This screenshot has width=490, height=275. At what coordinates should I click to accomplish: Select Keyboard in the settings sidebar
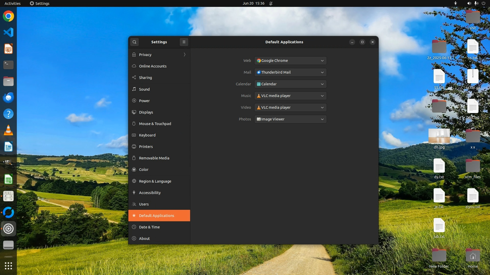tap(147, 135)
